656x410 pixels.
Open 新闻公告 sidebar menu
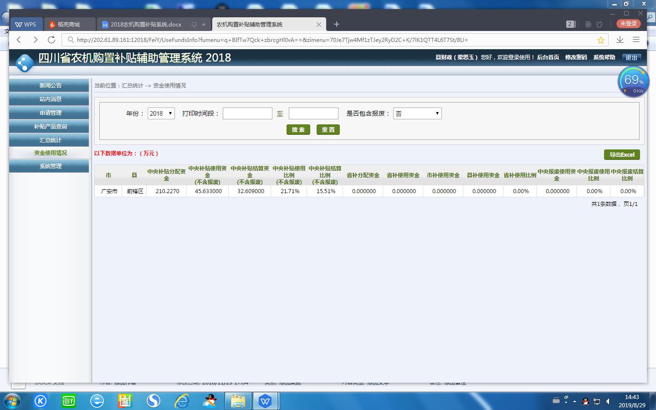click(49, 86)
